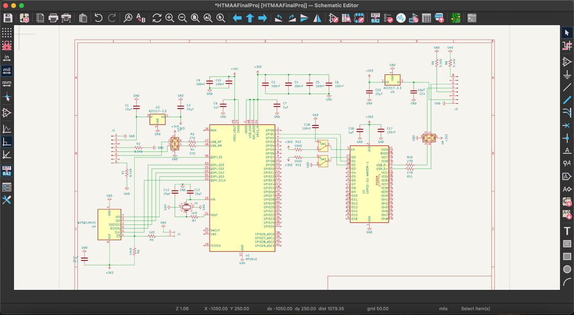The width and height of the screenshot is (574, 315).
Task: Click Generate Bill of Materials icon
Action: pyautogui.click(x=439, y=18)
